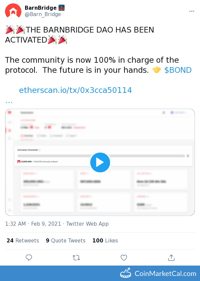Open the tweet more options menu
The height and width of the screenshot is (281, 200).
192,11
